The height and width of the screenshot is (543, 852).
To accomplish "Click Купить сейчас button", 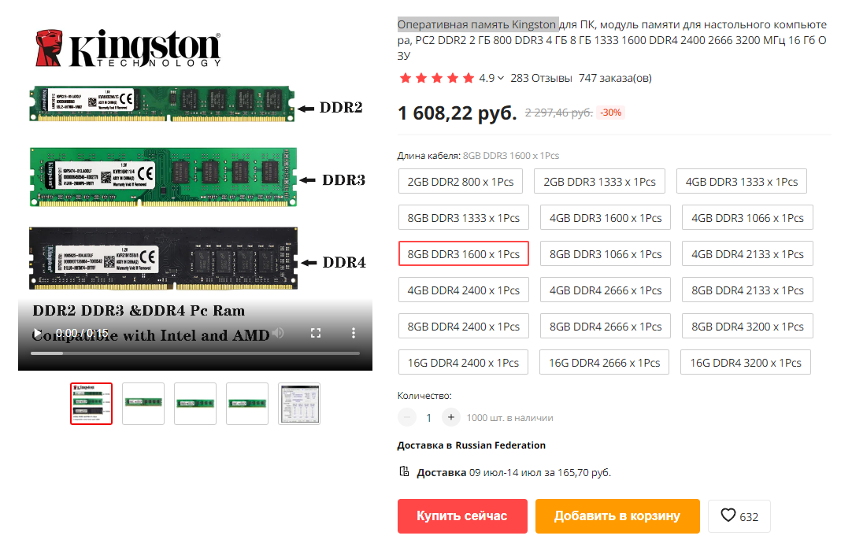I will (x=462, y=516).
